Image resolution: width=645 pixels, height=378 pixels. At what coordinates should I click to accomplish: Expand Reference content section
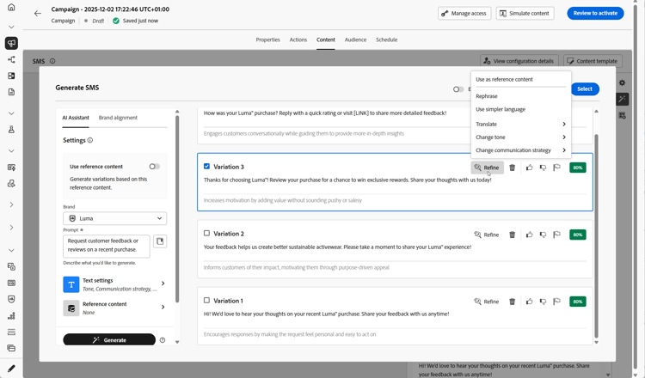click(x=114, y=308)
